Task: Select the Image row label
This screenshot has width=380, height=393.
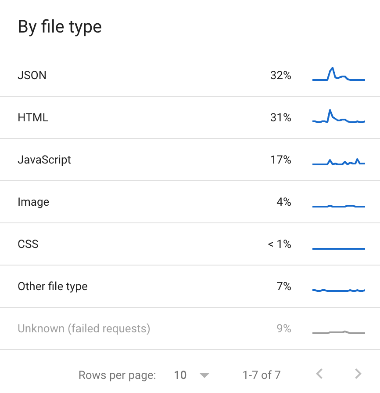Action: click(33, 202)
